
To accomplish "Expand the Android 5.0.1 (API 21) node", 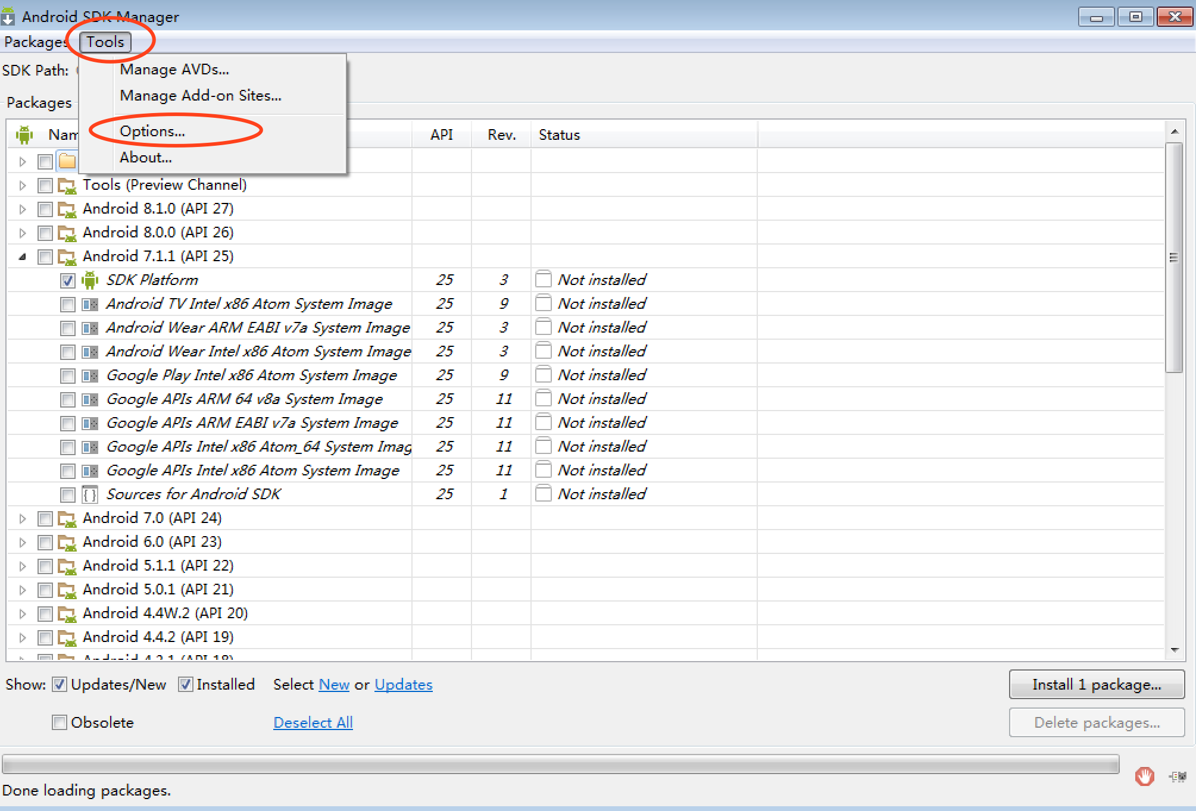I will [23, 590].
